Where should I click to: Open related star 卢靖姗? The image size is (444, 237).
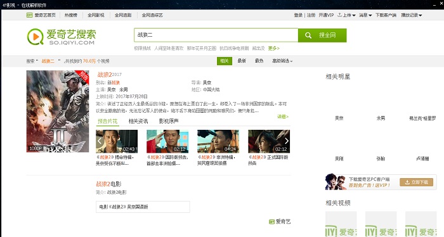click(x=422, y=159)
